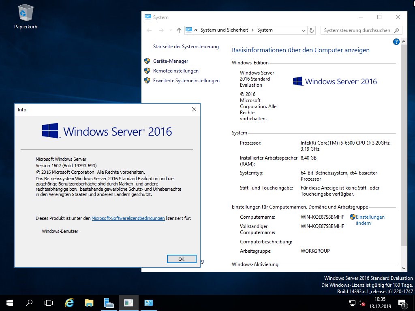Launch Internet Explorer from taskbar

(x=69, y=303)
